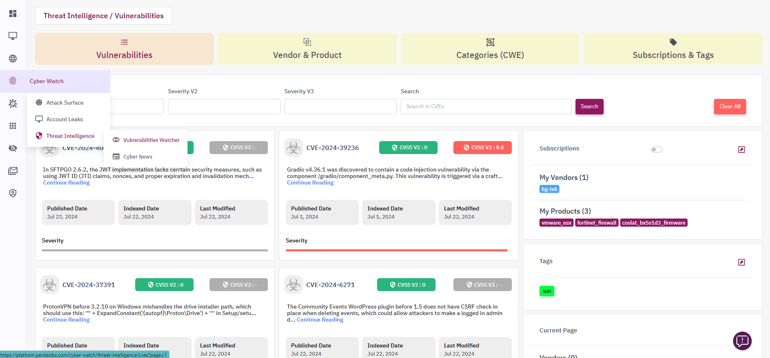This screenshot has width=770, height=358.
Task: Click CVSS V3 badge on CVE-2024-6271
Action: coord(483,285)
